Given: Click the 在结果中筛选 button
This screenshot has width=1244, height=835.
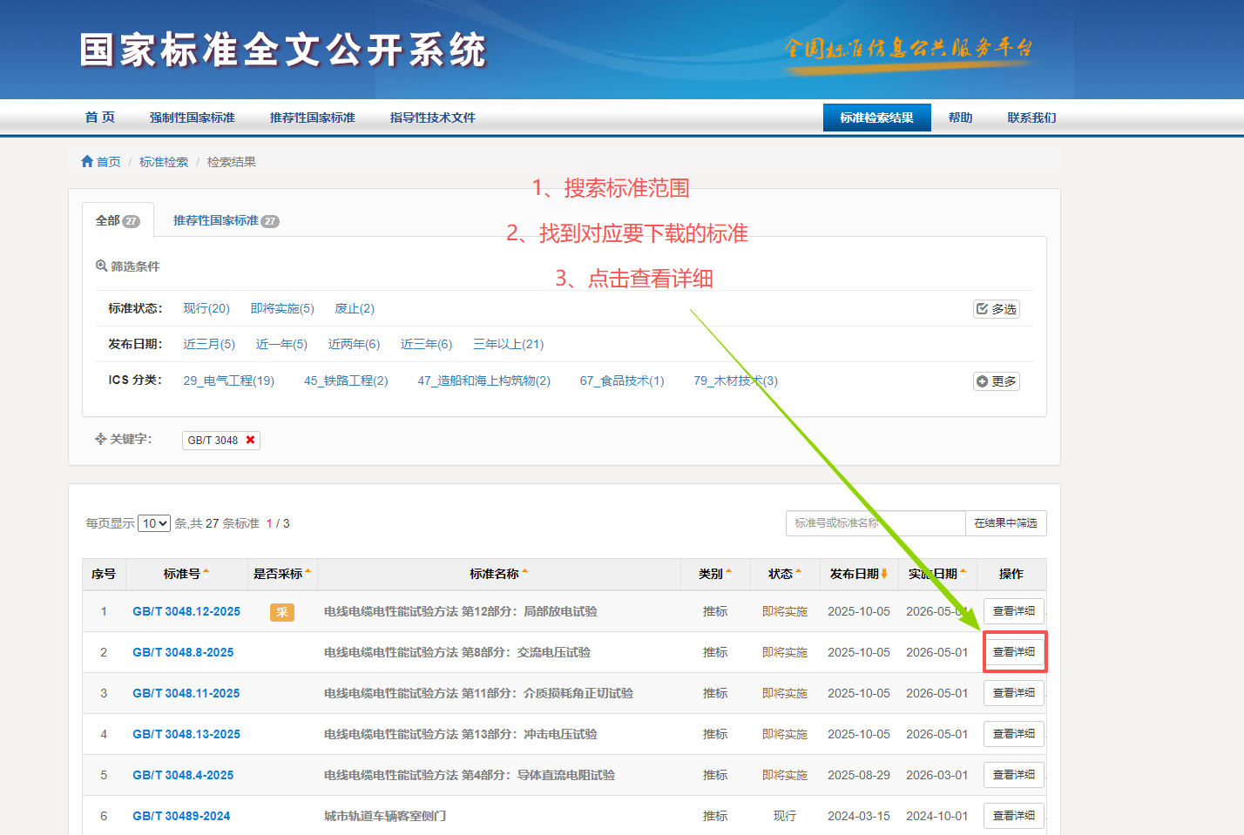Looking at the screenshot, I should (1005, 523).
